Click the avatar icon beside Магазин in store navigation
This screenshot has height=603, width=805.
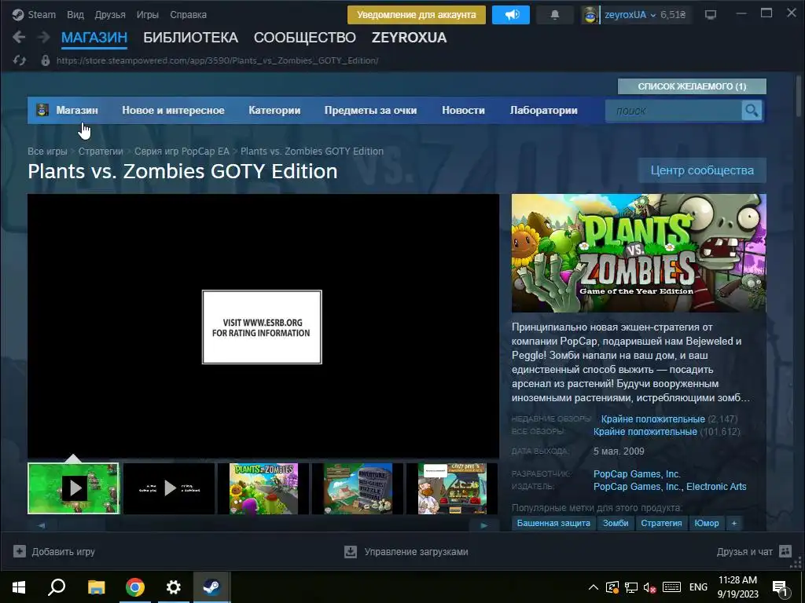tap(42, 110)
